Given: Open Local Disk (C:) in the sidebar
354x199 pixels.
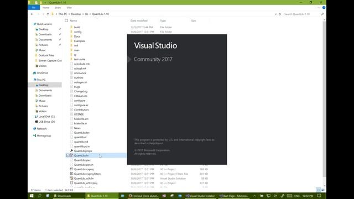Looking at the screenshot, I should 46,117.
